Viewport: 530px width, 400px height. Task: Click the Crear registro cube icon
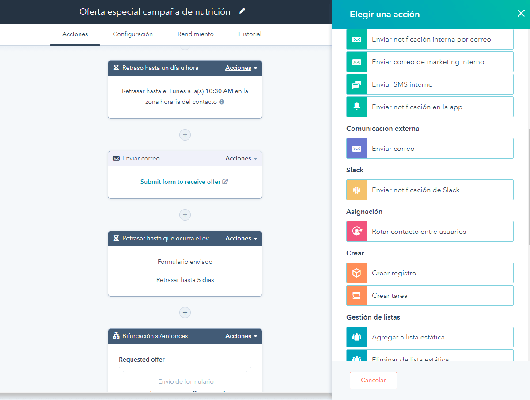coord(356,273)
